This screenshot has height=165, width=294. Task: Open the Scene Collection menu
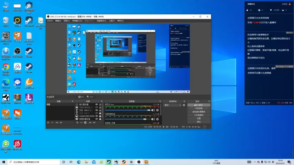101,21
